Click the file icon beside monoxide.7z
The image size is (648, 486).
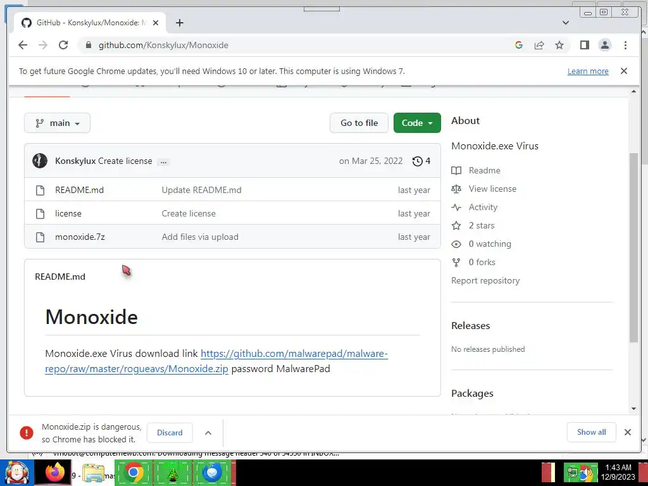40,237
